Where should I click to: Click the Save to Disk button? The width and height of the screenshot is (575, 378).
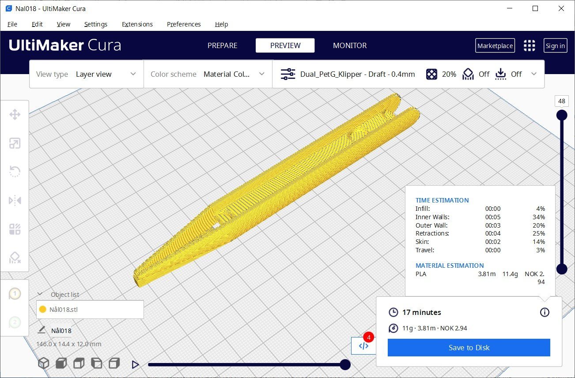[x=469, y=348]
